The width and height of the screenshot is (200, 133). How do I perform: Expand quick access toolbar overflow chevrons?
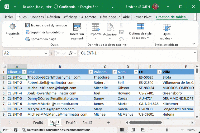[x=15, y=7]
